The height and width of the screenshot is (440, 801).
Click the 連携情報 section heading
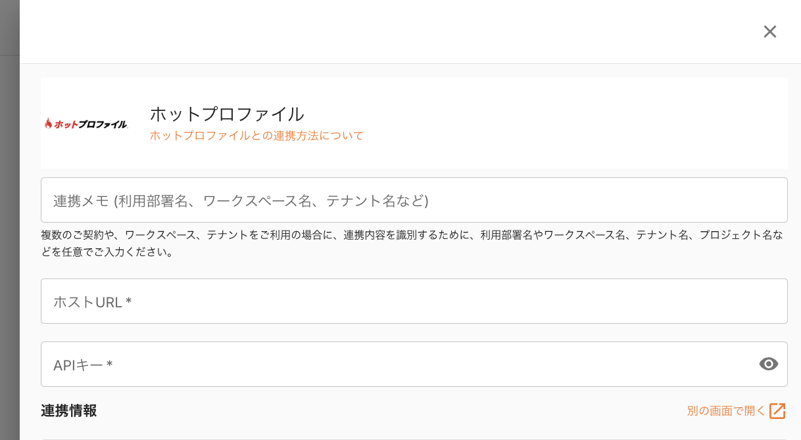click(69, 411)
